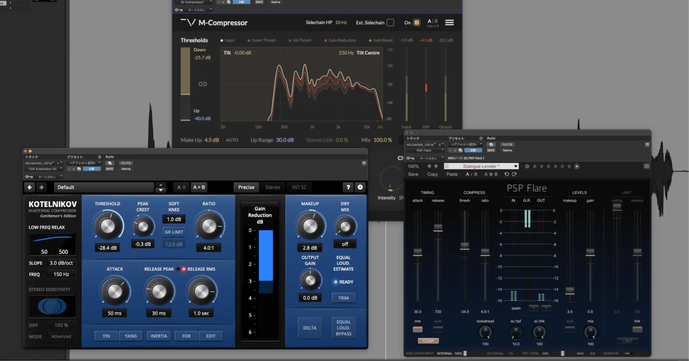Enable Ext. Sidechain checkbox
689x361 pixels.
[390, 23]
